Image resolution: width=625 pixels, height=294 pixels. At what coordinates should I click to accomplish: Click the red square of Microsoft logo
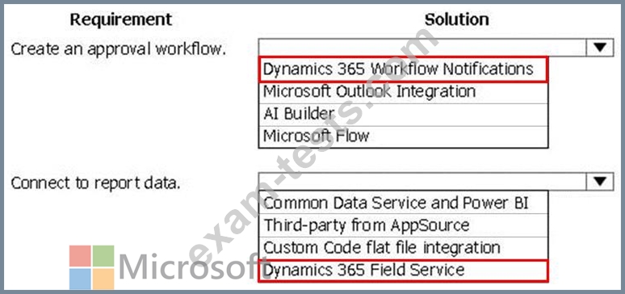(80, 256)
